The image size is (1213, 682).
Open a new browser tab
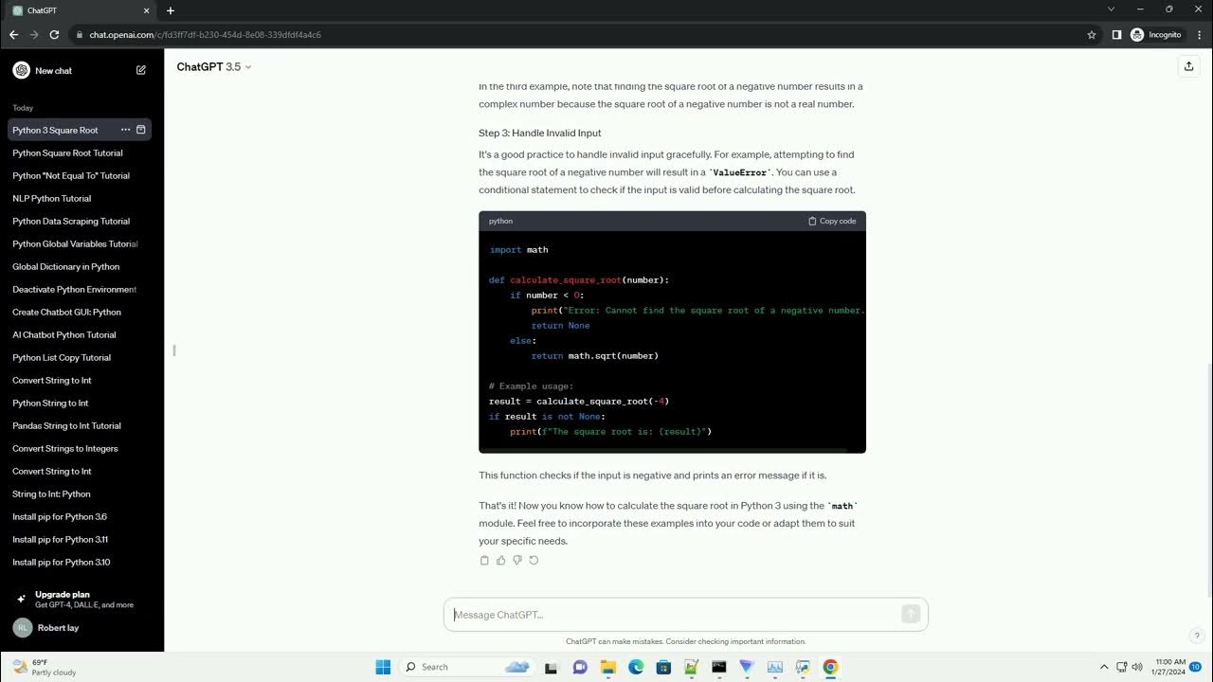point(171,10)
